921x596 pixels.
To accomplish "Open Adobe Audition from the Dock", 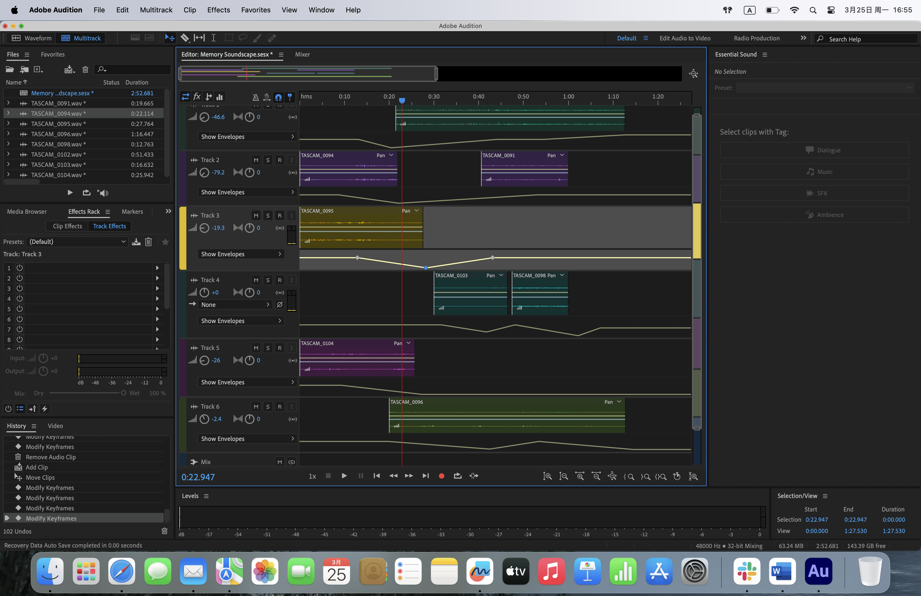I will [x=818, y=571].
